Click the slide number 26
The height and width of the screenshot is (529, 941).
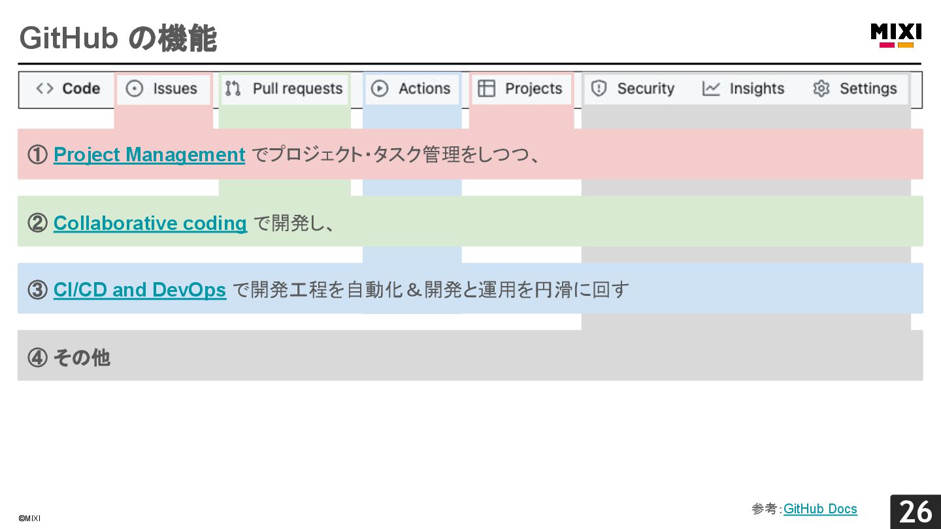click(916, 511)
